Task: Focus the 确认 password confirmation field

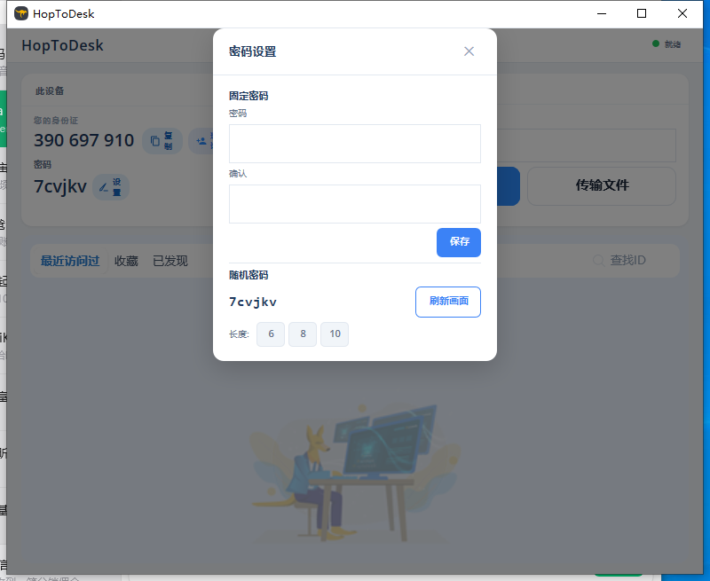Action: coord(354,204)
